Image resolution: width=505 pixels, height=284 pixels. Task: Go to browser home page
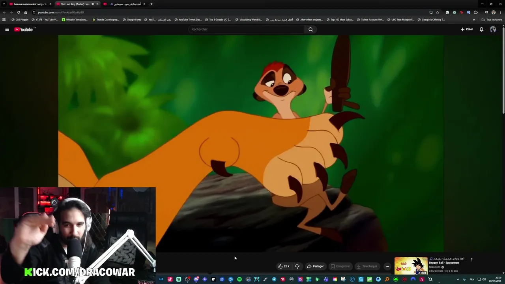[x=26, y=12]
